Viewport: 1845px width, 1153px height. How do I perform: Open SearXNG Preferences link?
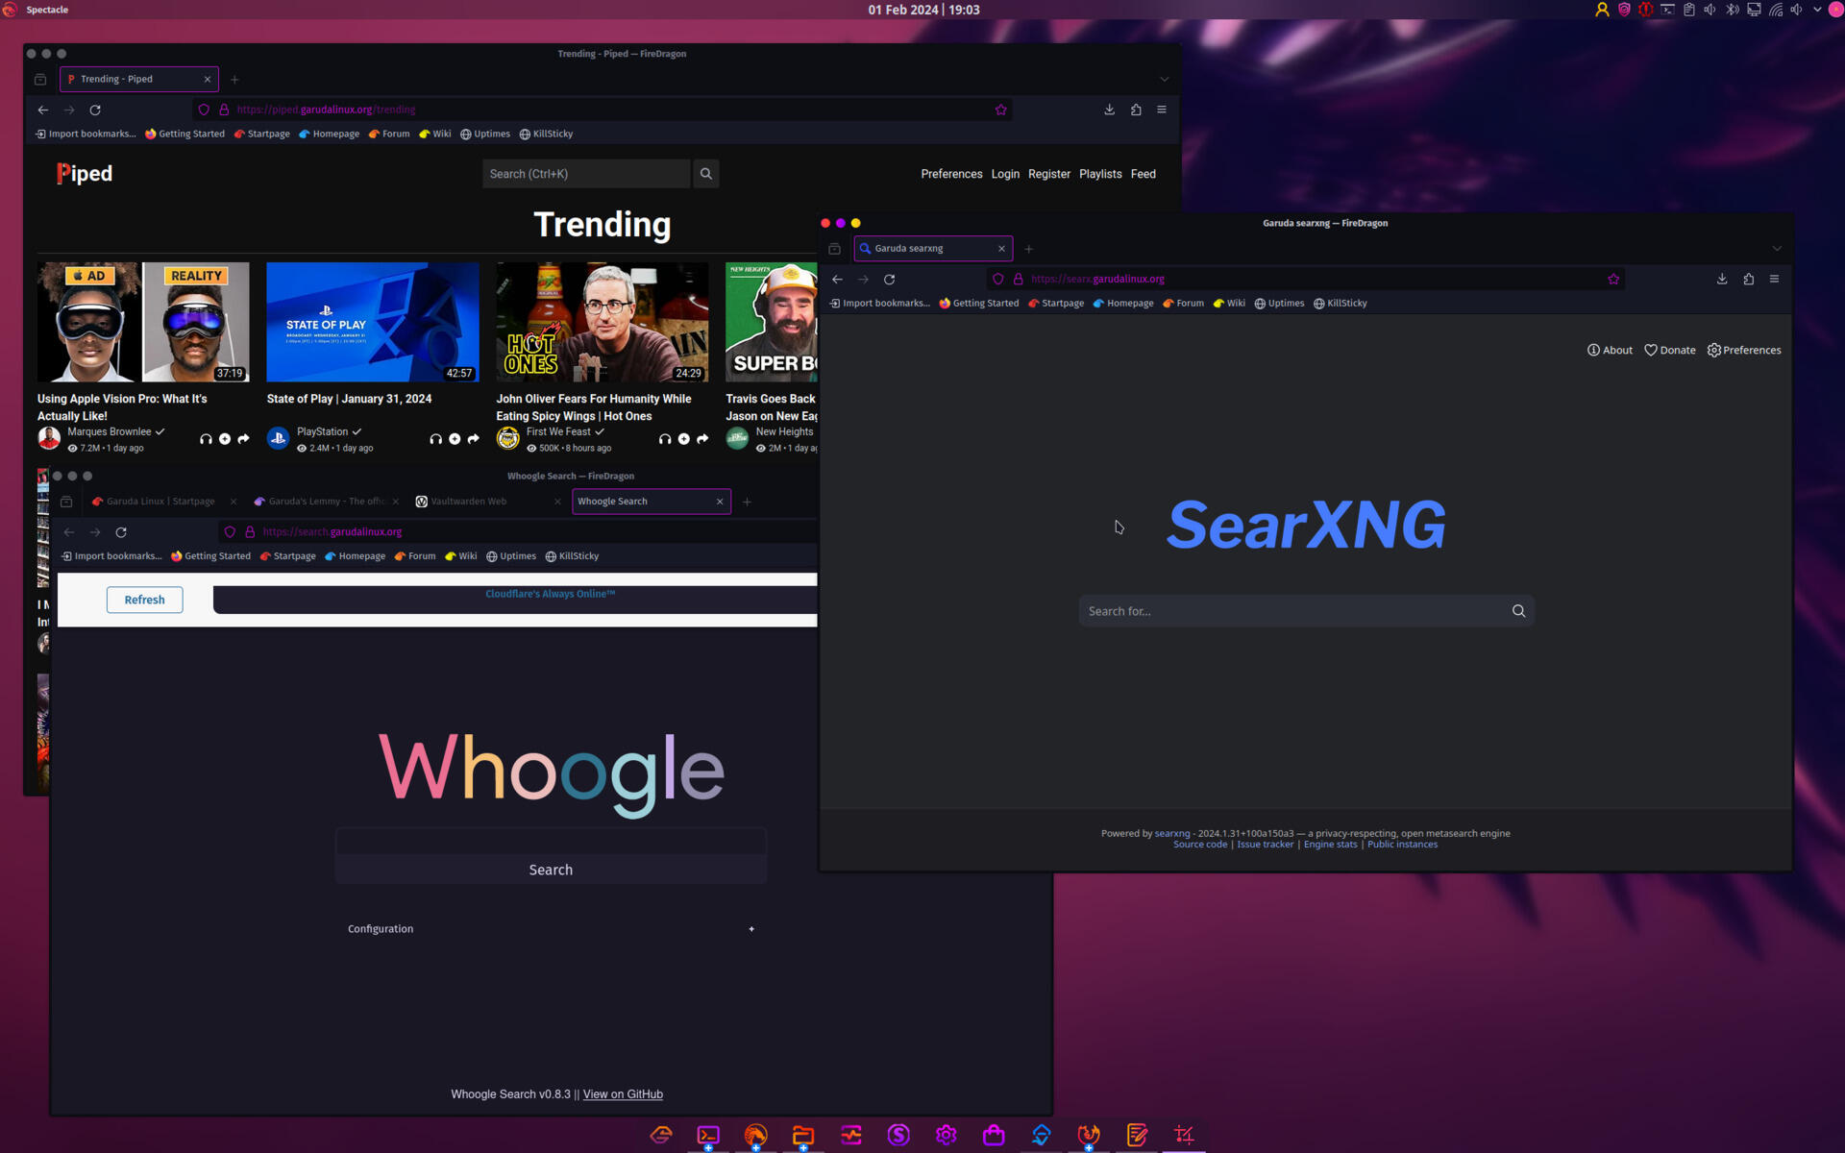(x=1744, y=350)
